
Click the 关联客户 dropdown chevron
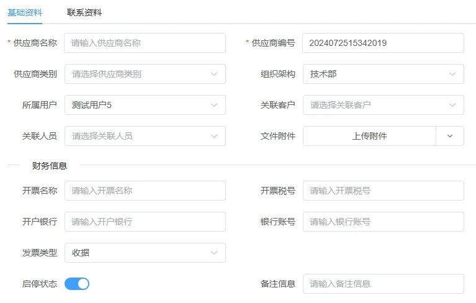[x=452, y=105]
